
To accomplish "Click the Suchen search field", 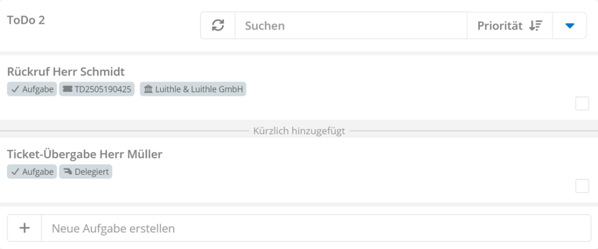I will click(x=350, y=26).
